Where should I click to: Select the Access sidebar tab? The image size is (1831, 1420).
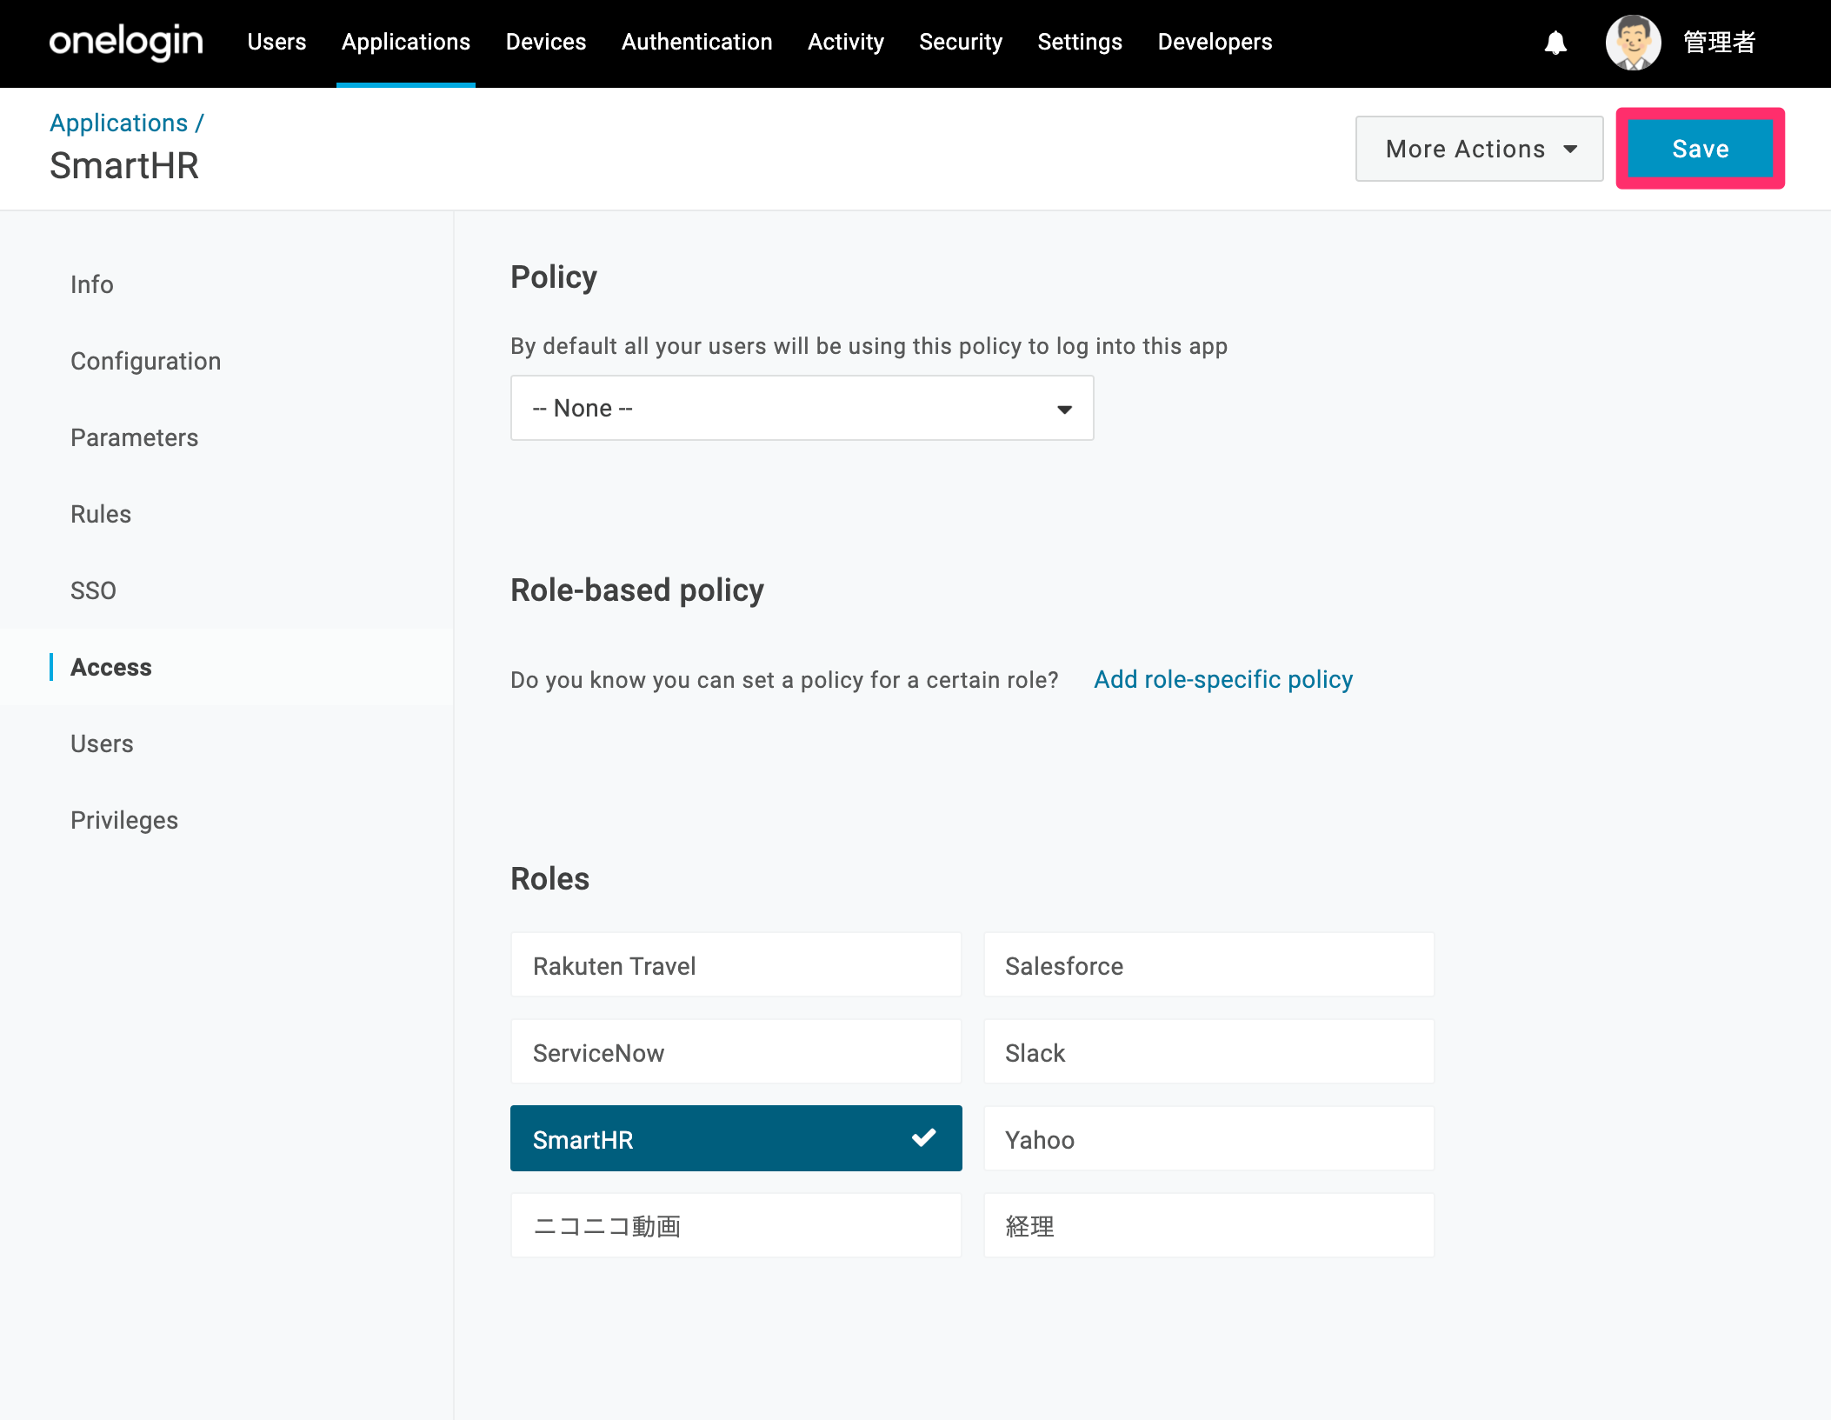point(110,667)
